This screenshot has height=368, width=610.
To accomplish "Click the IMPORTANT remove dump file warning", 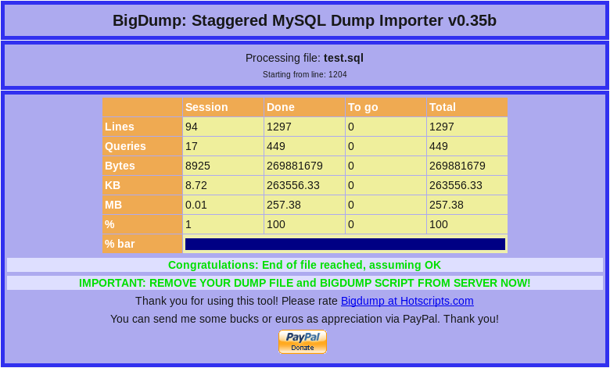I will (x=304, y=283).
